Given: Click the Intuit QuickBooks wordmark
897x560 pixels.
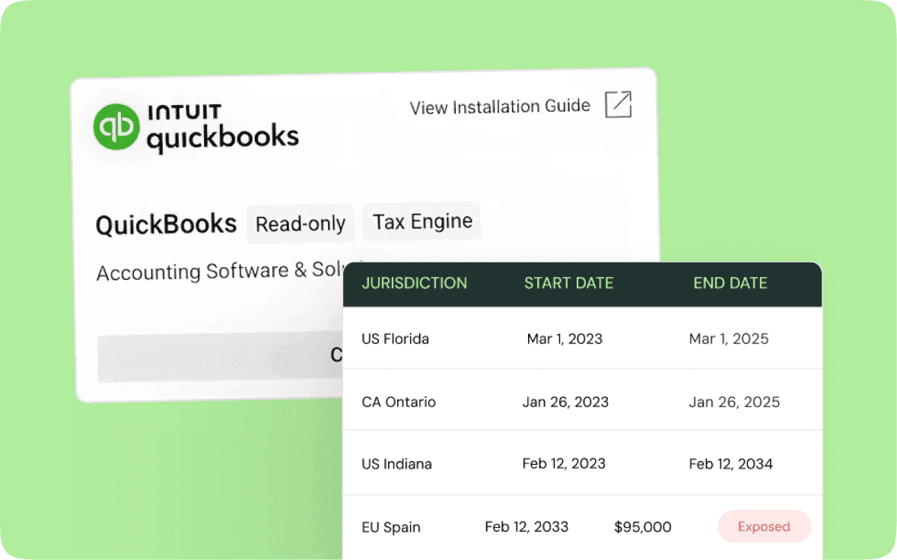Looking at the screenshot, I should [223, 128].
